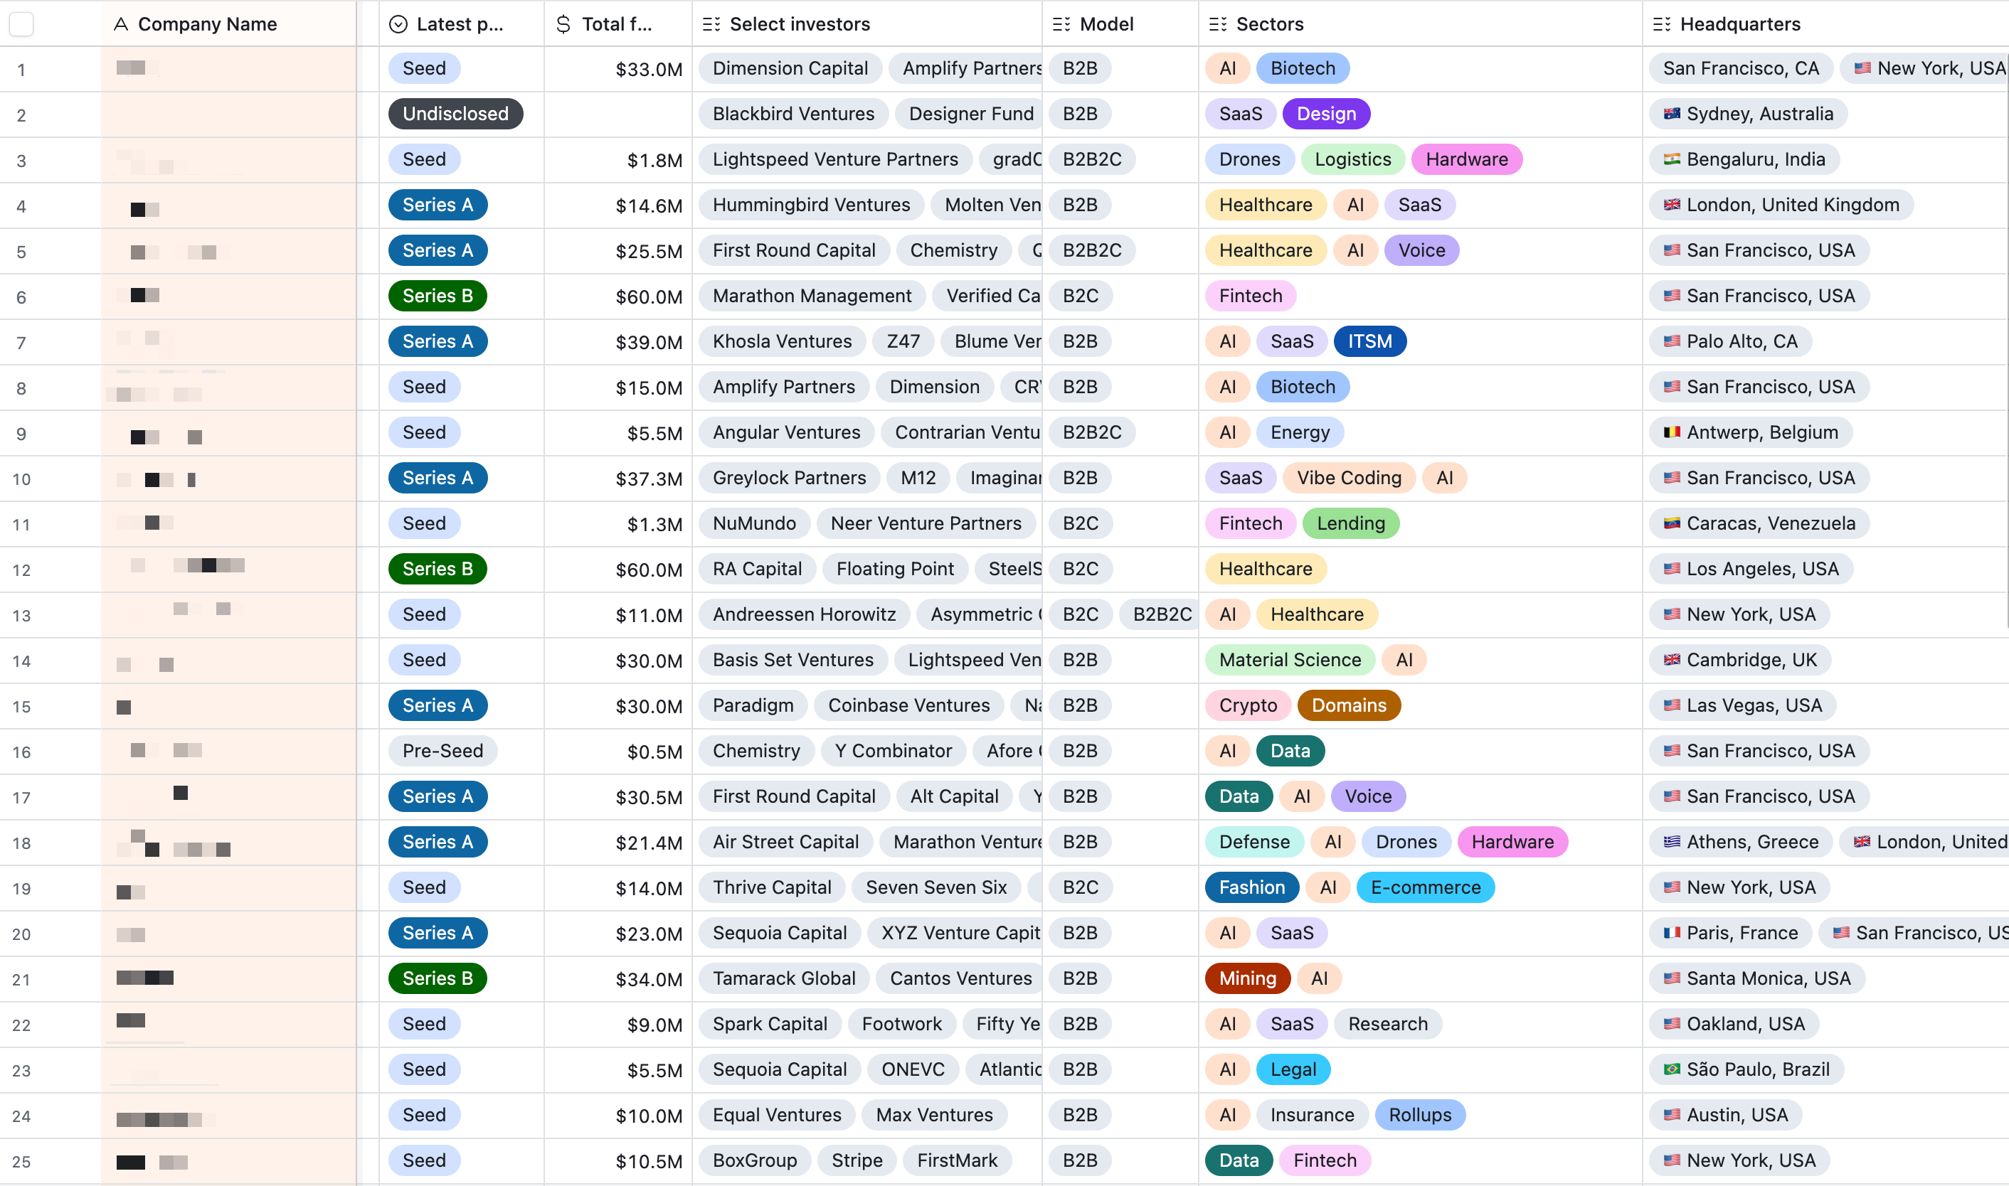Open the B2B2C model selector in row 3

[1091, 159]
